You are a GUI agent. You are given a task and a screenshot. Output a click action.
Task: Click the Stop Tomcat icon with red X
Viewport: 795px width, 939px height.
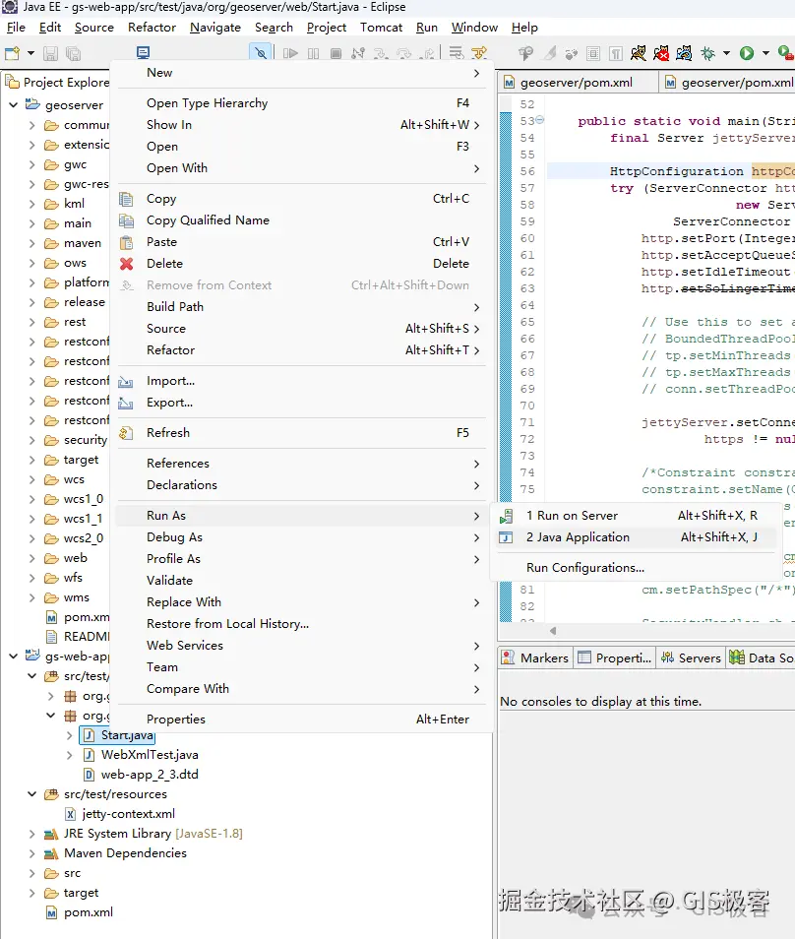tap(661, 53)
